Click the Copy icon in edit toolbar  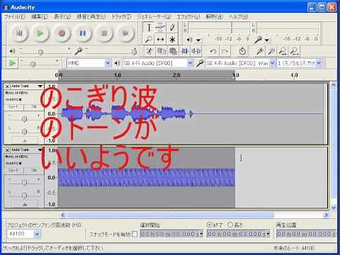[161, 51]
